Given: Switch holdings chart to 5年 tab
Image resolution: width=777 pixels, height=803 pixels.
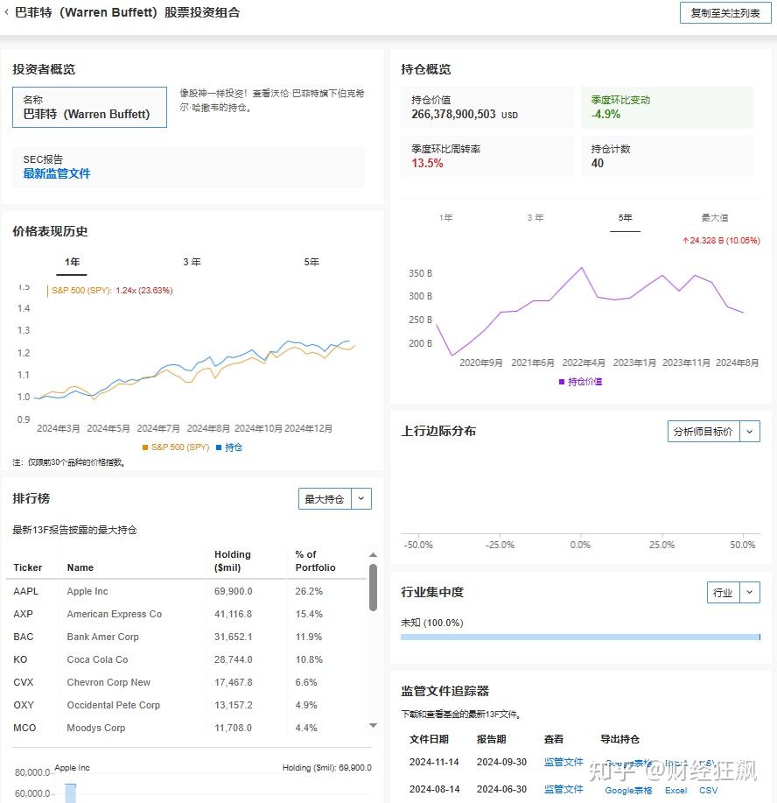Looking at the screenshot, I should [x=625, y=218].
